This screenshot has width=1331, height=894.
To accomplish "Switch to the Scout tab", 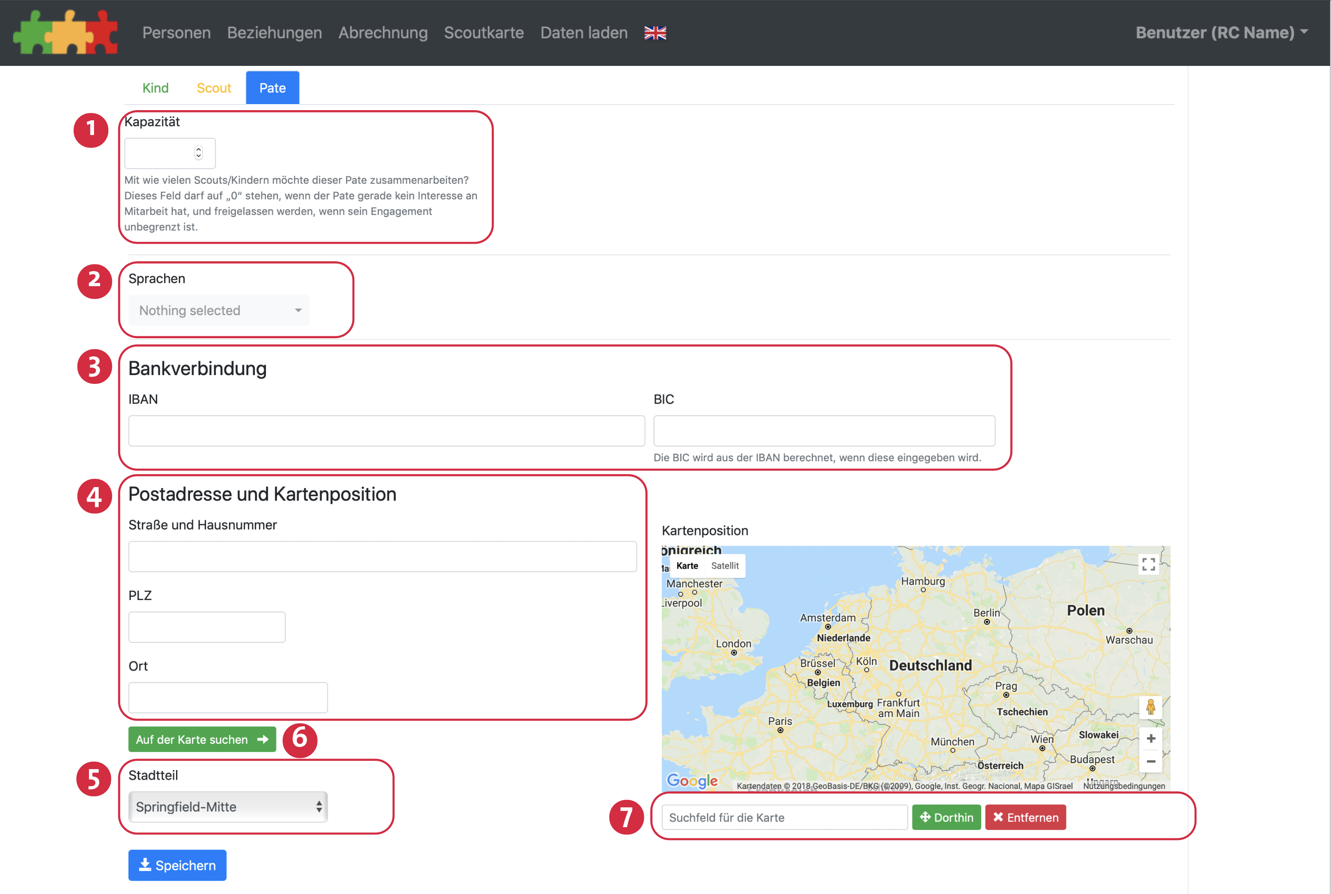I will click(214, 88).
